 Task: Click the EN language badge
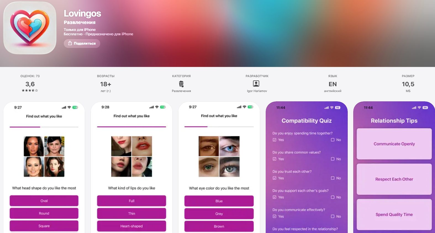pyautogui.click(x=333, y=84)
